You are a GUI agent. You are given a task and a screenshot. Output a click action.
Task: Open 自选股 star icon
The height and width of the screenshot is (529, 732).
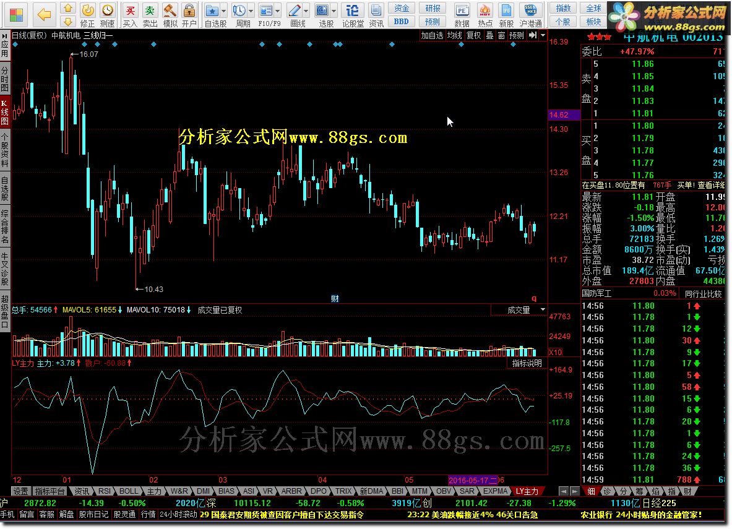coord(212,11)
